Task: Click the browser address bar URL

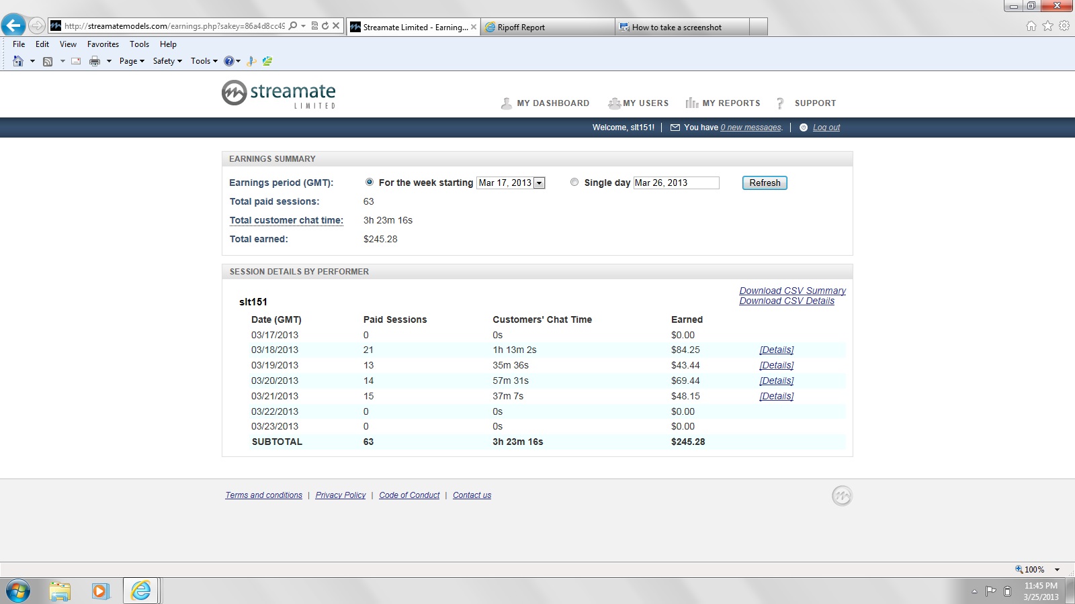Action: 174,26
